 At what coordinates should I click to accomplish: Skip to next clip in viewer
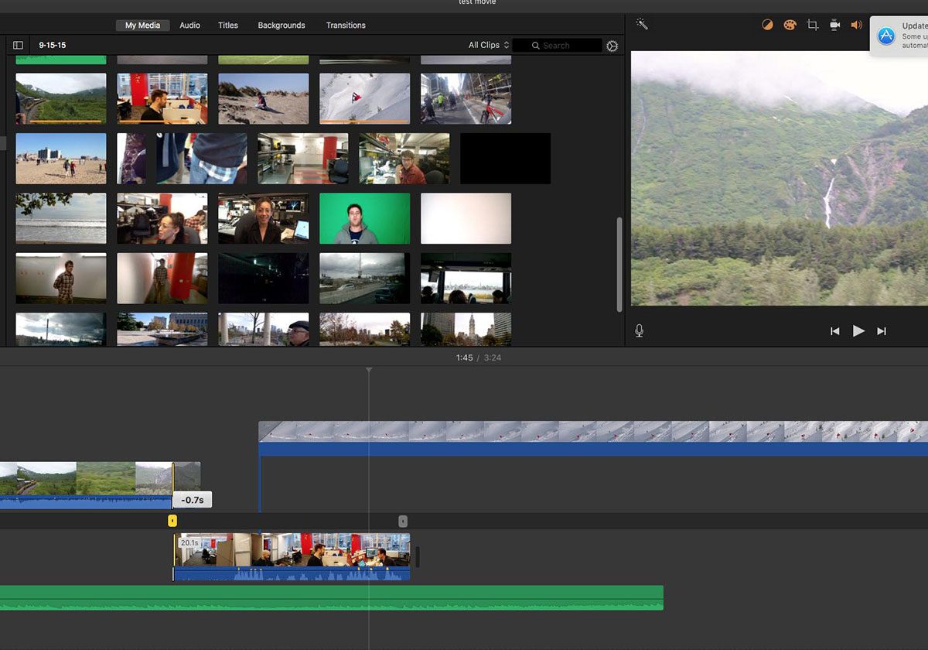pos(882,331)
